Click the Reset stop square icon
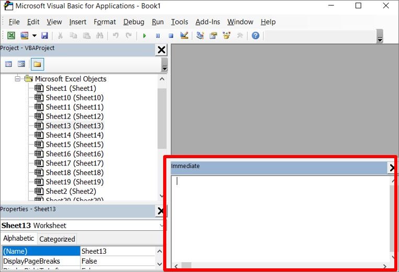Image resolution: width=399 pixels, height=272 pixels. tap(171, 36)
